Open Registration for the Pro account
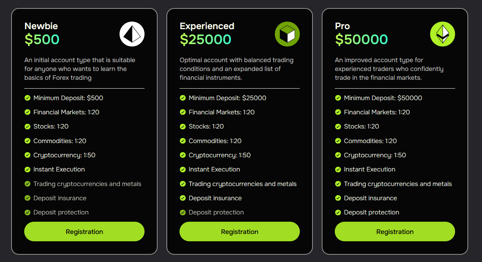The height and width of the screenshot is (262, 482). pyautogui.click(x=395, y=232)
